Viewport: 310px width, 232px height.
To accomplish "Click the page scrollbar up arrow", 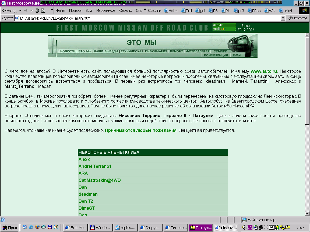I will click(307, 35).
